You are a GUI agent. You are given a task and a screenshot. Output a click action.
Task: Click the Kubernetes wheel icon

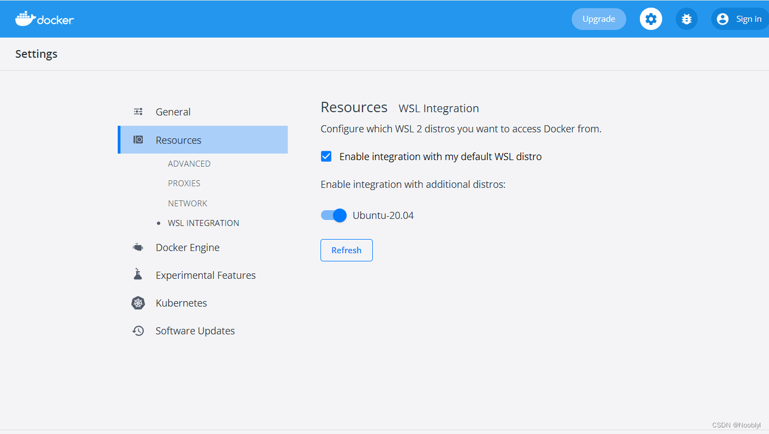pos(138,303)
